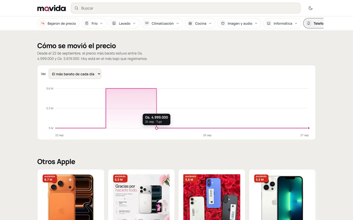Click the Ahorrás 6,5 M badge
This screenshot has width=353, height=220.
[120, 178]
